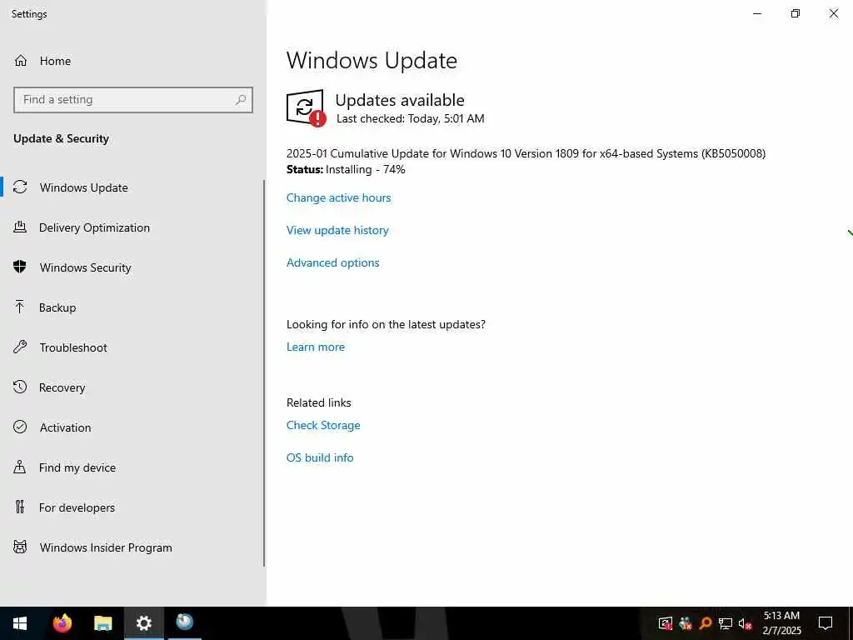Focus the Find a setting search field
This screenshot has height=640, width=853.
tap(133, 100)
